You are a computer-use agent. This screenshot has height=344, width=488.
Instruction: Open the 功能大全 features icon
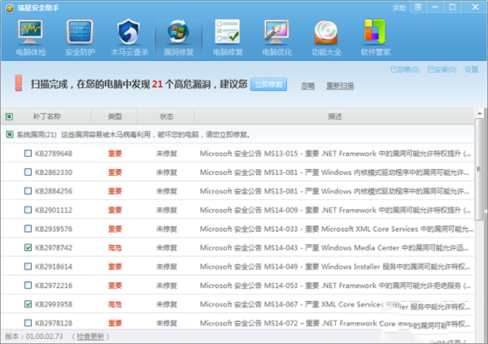[x=325, y=37]
